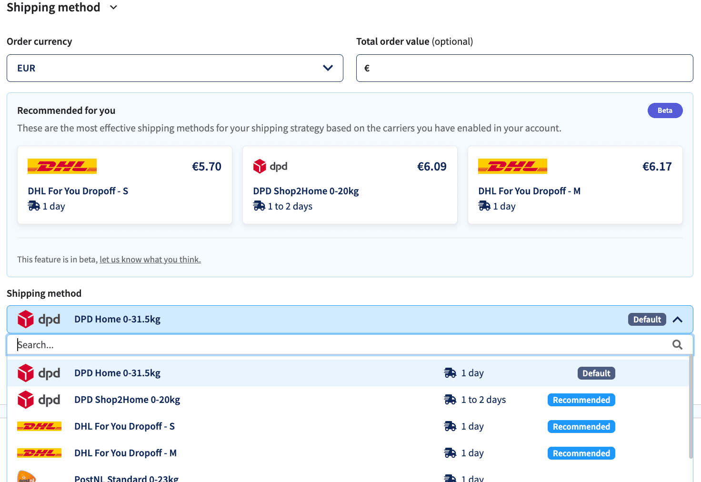Choose DPD Home 0-31.5kg from the list

(x=348, y=373)
